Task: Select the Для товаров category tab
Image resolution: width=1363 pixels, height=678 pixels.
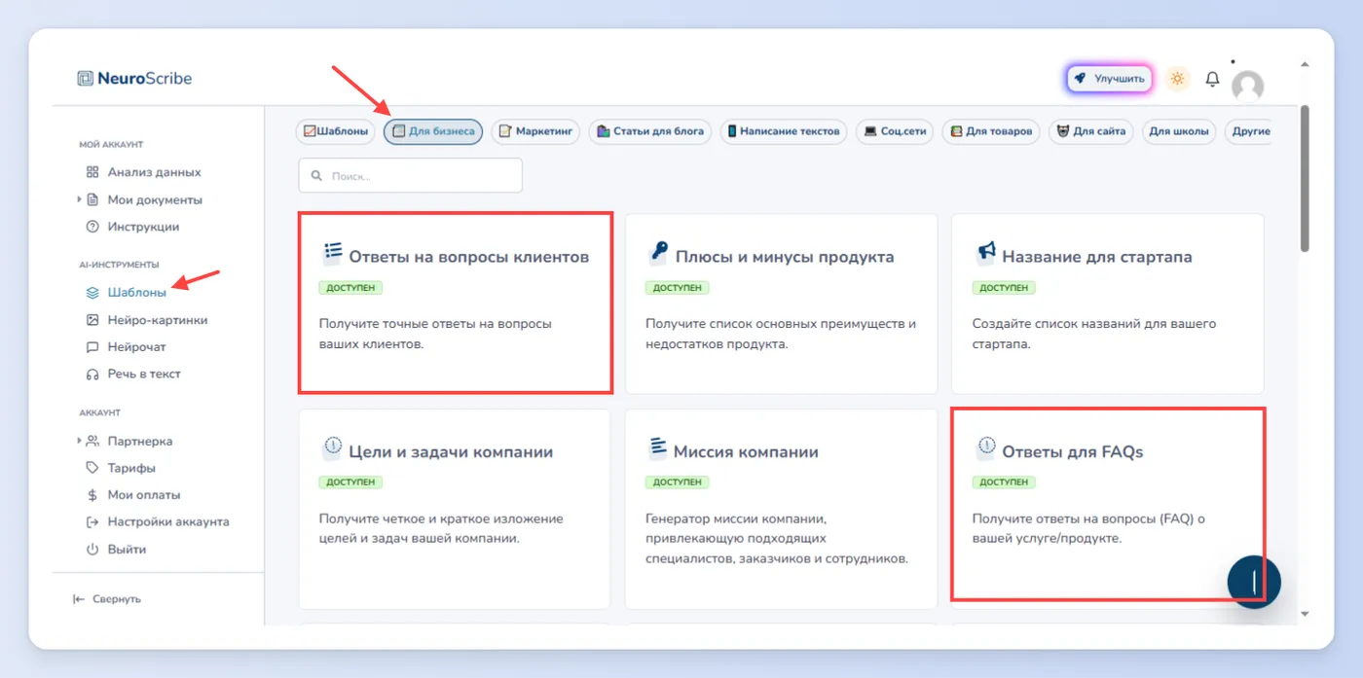Action: pos(990,131)
